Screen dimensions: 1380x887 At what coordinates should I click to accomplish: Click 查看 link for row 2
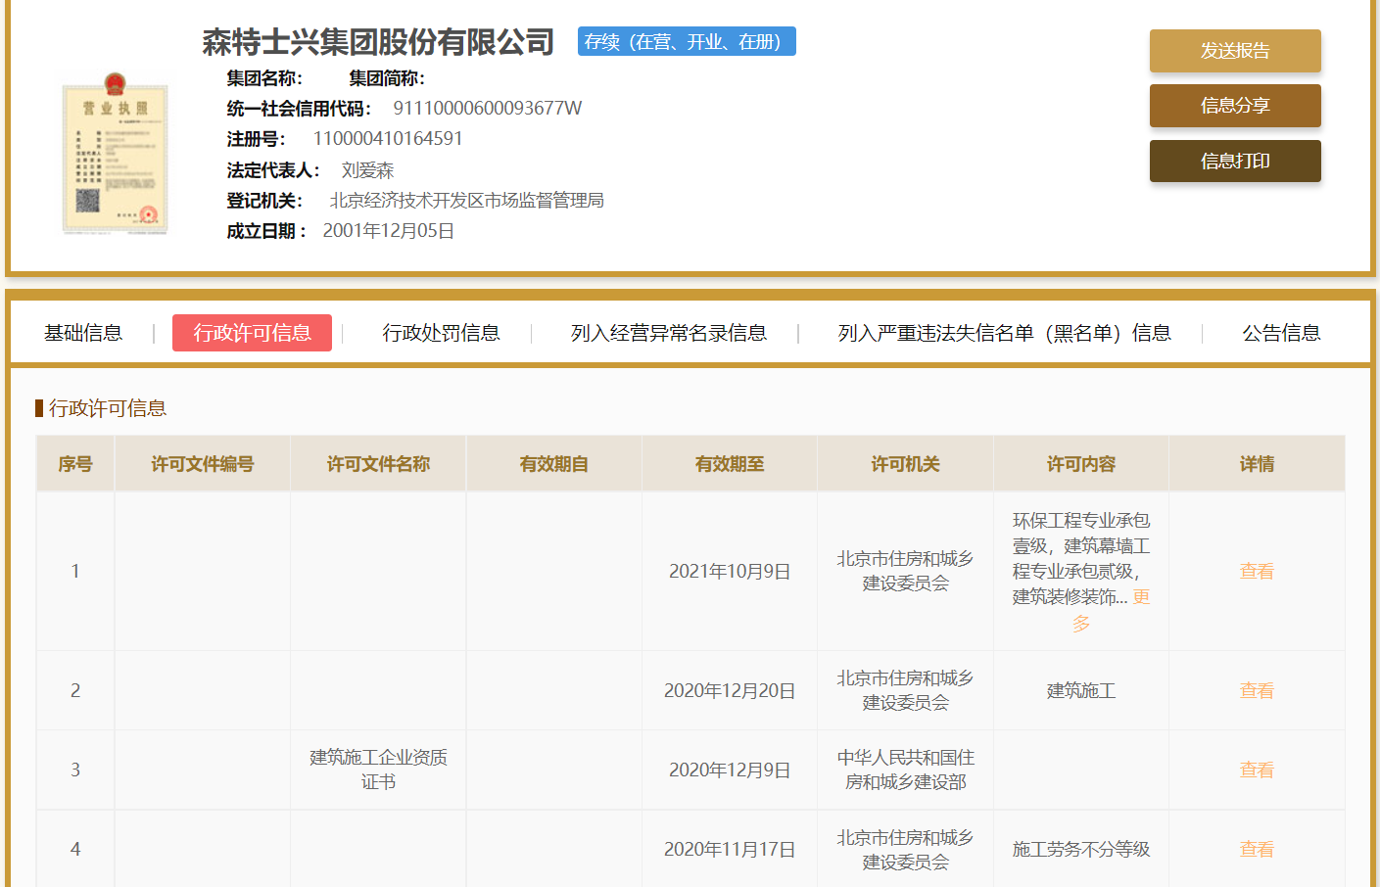(1257, 690)
